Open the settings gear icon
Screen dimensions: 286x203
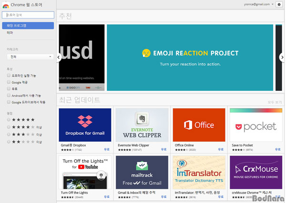pos(279,4)
